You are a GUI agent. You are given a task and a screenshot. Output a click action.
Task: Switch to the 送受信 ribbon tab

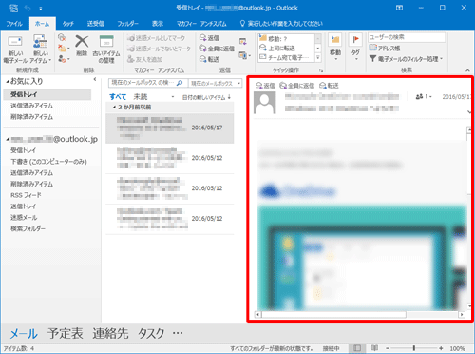(x=96, y=24)
